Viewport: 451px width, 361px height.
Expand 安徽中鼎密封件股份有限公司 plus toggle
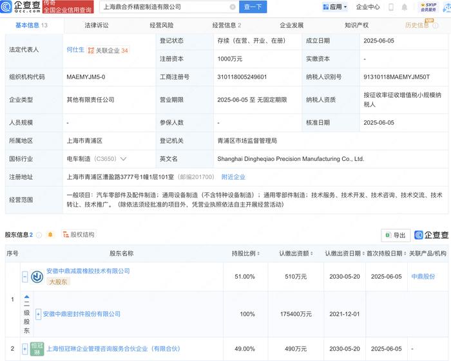[x=38, y=314]
